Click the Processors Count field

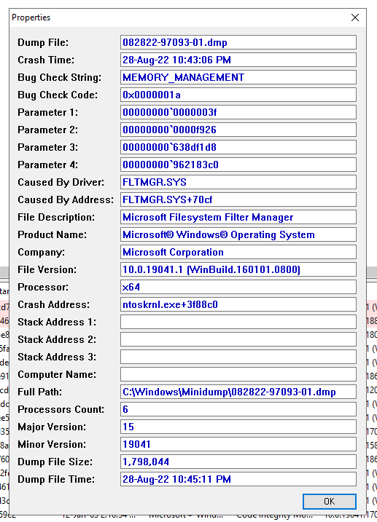pyautogui.click(x=238, y=409)
